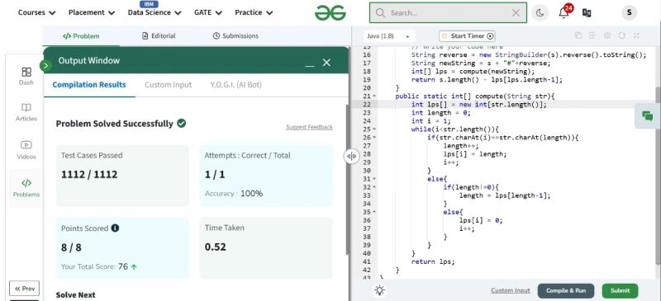Open the Java (1.8) language dropdown
661x301 pixels.
[388, 36]
